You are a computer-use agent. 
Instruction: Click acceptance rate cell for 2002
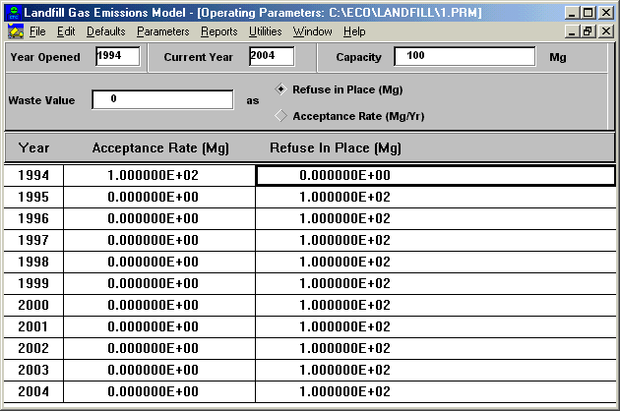coord(159,348)
